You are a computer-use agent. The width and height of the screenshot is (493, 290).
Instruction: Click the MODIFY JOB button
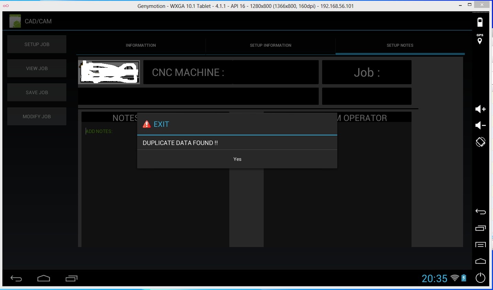tap(37, 116)
